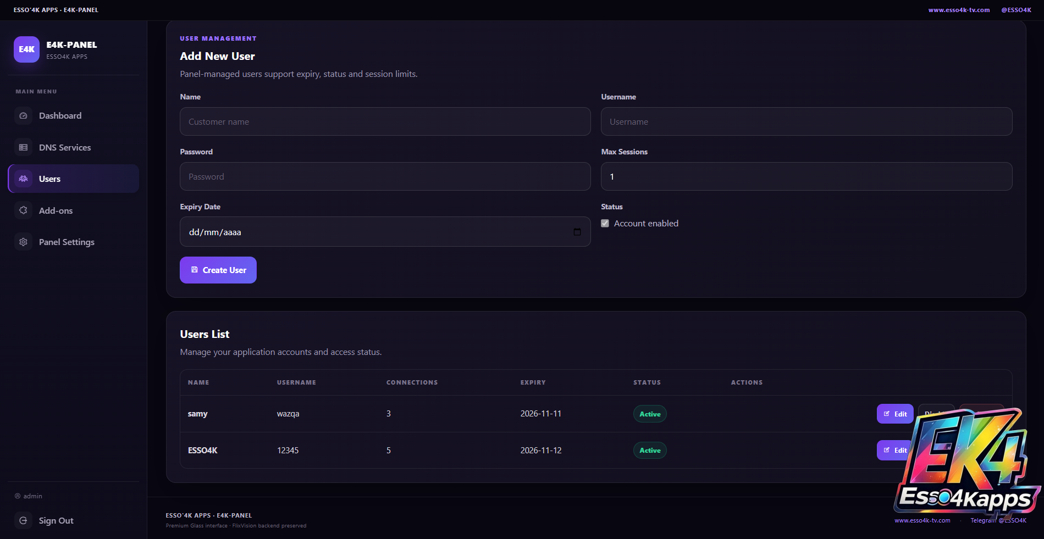Click the Expiry Date dd/mm/aaaa field

point(385,232)
